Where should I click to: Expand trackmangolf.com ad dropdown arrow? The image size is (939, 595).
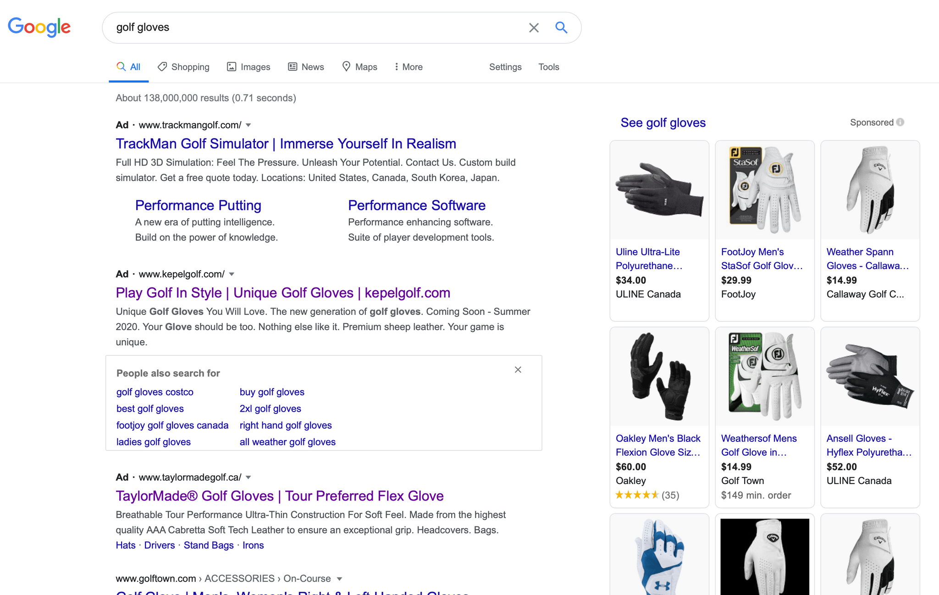coord(249,125)
